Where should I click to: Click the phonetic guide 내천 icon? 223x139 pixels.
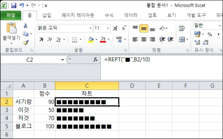tap(119, 40)
